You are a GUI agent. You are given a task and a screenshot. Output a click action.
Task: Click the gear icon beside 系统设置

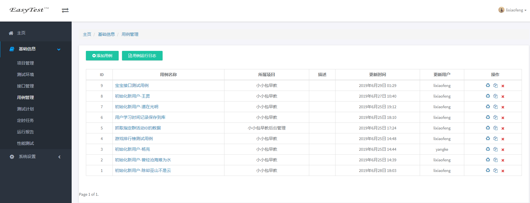12,157
